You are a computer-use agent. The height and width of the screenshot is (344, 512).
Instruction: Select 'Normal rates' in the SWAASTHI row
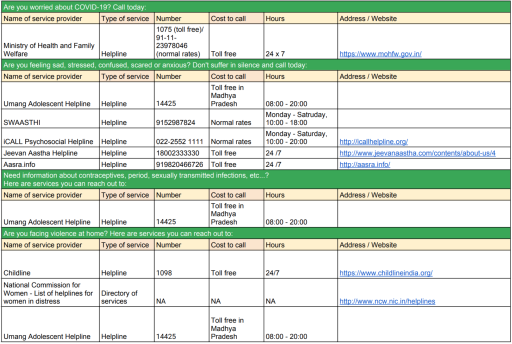(231, 122)
